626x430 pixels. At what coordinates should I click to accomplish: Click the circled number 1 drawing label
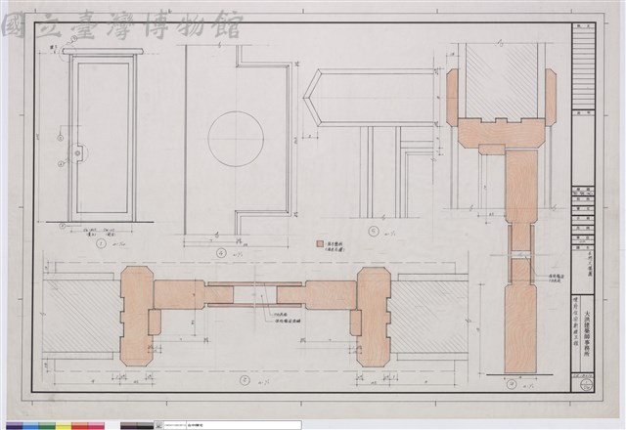click(x=102, y=243)
